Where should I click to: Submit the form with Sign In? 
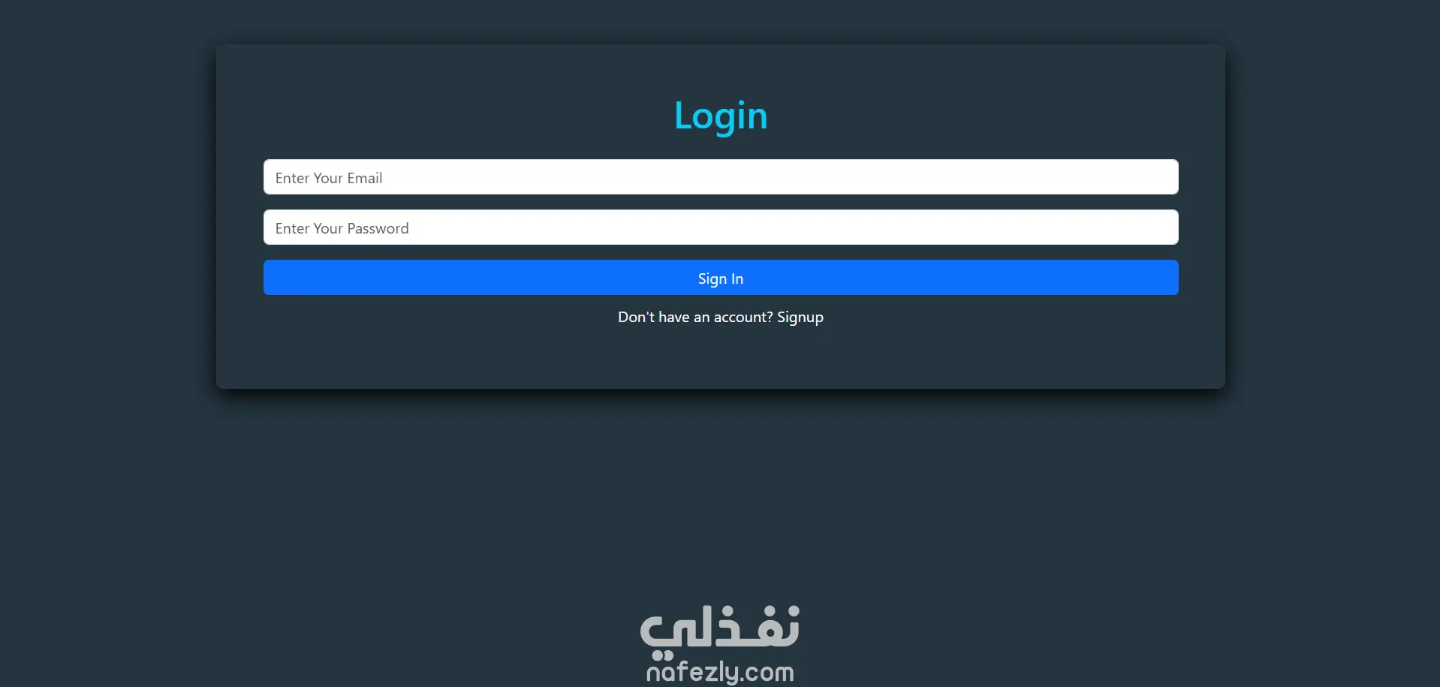tap(721, 278)
